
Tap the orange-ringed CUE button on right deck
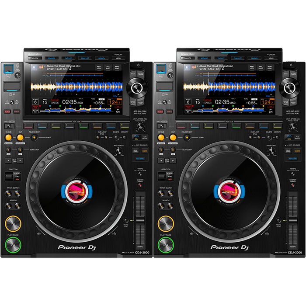pyautogui.click(x=166, y=224)
